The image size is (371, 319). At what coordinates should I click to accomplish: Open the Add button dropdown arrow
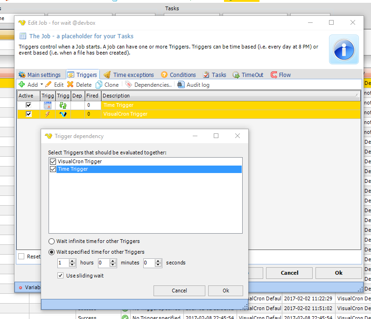tap(42, 85)
